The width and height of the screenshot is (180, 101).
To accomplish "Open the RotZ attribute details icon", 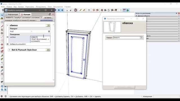I will click(x=49, y=31).
